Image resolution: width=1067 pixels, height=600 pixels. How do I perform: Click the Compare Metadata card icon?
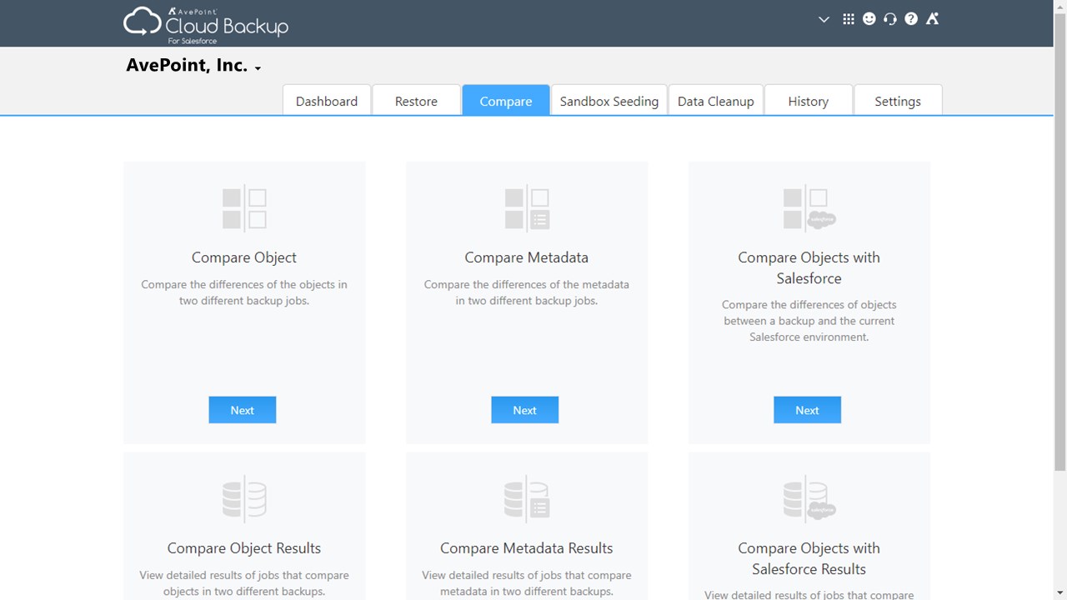[527, 208]
